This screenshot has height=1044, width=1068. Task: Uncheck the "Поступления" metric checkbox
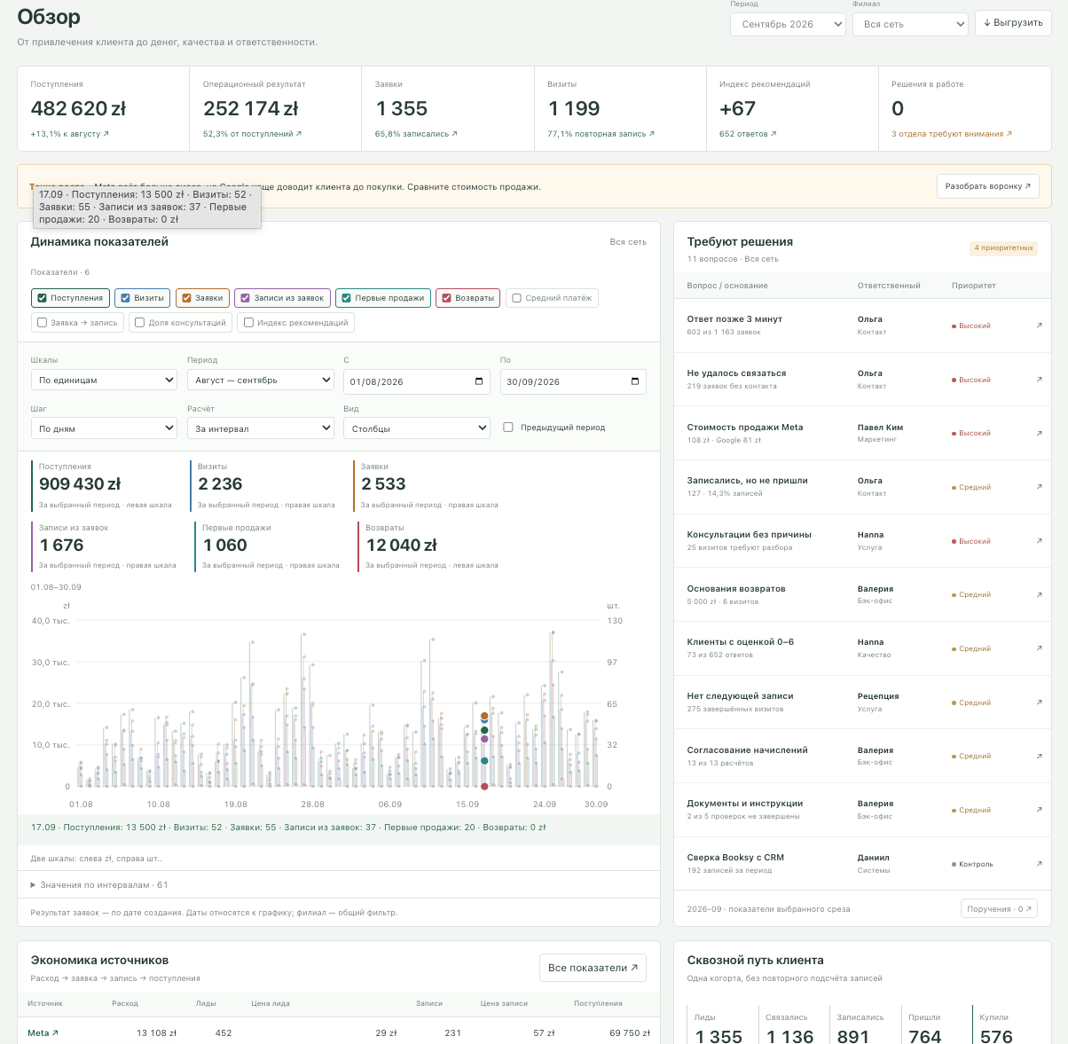pos(42,298)
